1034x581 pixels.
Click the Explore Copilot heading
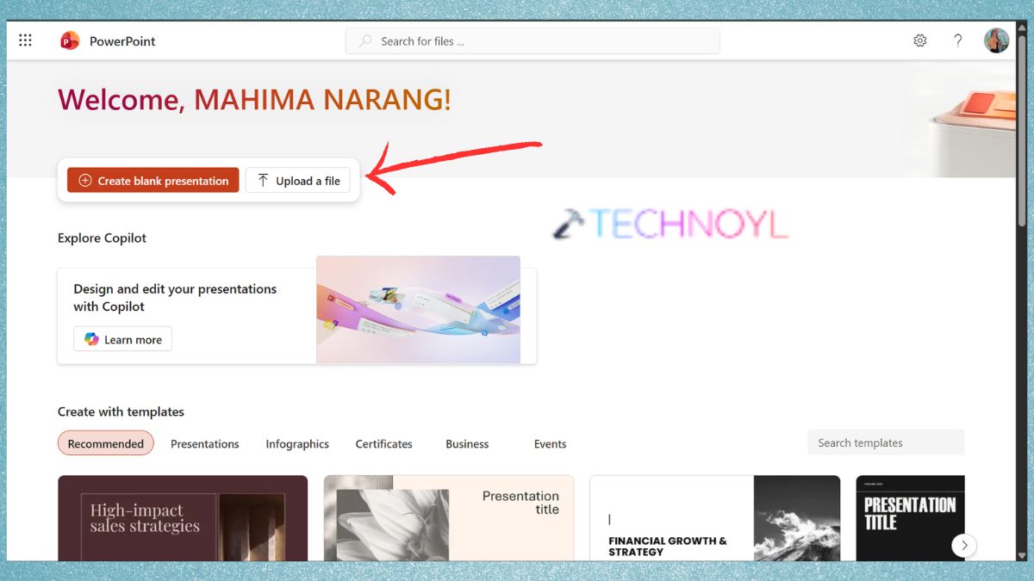click(x=102, y=238)
